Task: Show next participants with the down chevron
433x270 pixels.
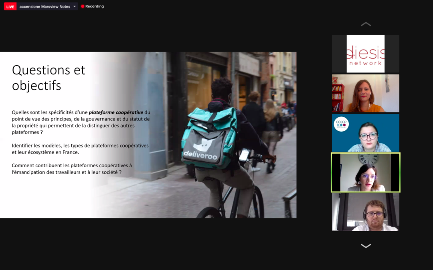Action: tap(366, 246)
